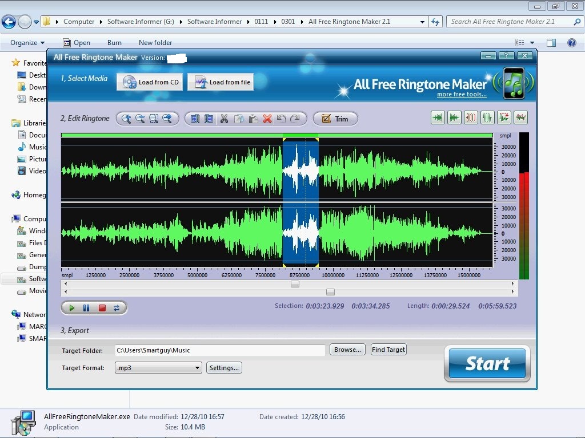The image size is (585, 438).
Task: Apply the Amplify effect
Action: (504, 117)
